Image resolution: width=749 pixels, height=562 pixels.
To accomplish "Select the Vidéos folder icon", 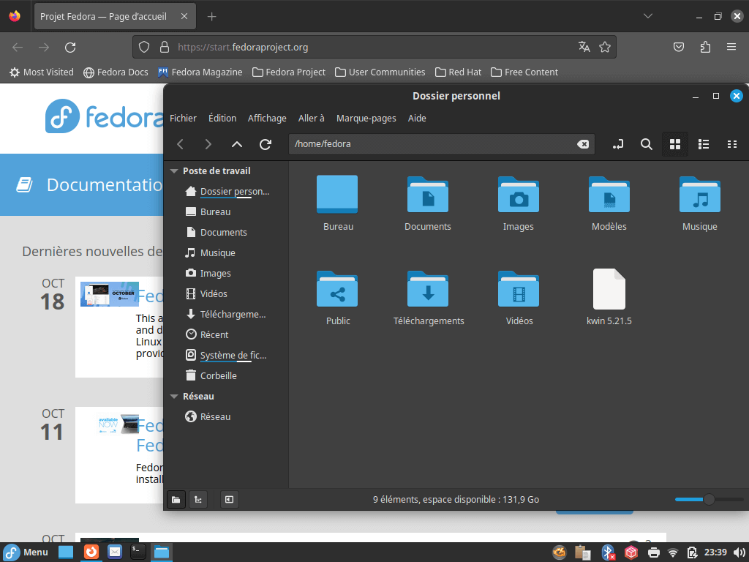I will (x=519, y=288).
